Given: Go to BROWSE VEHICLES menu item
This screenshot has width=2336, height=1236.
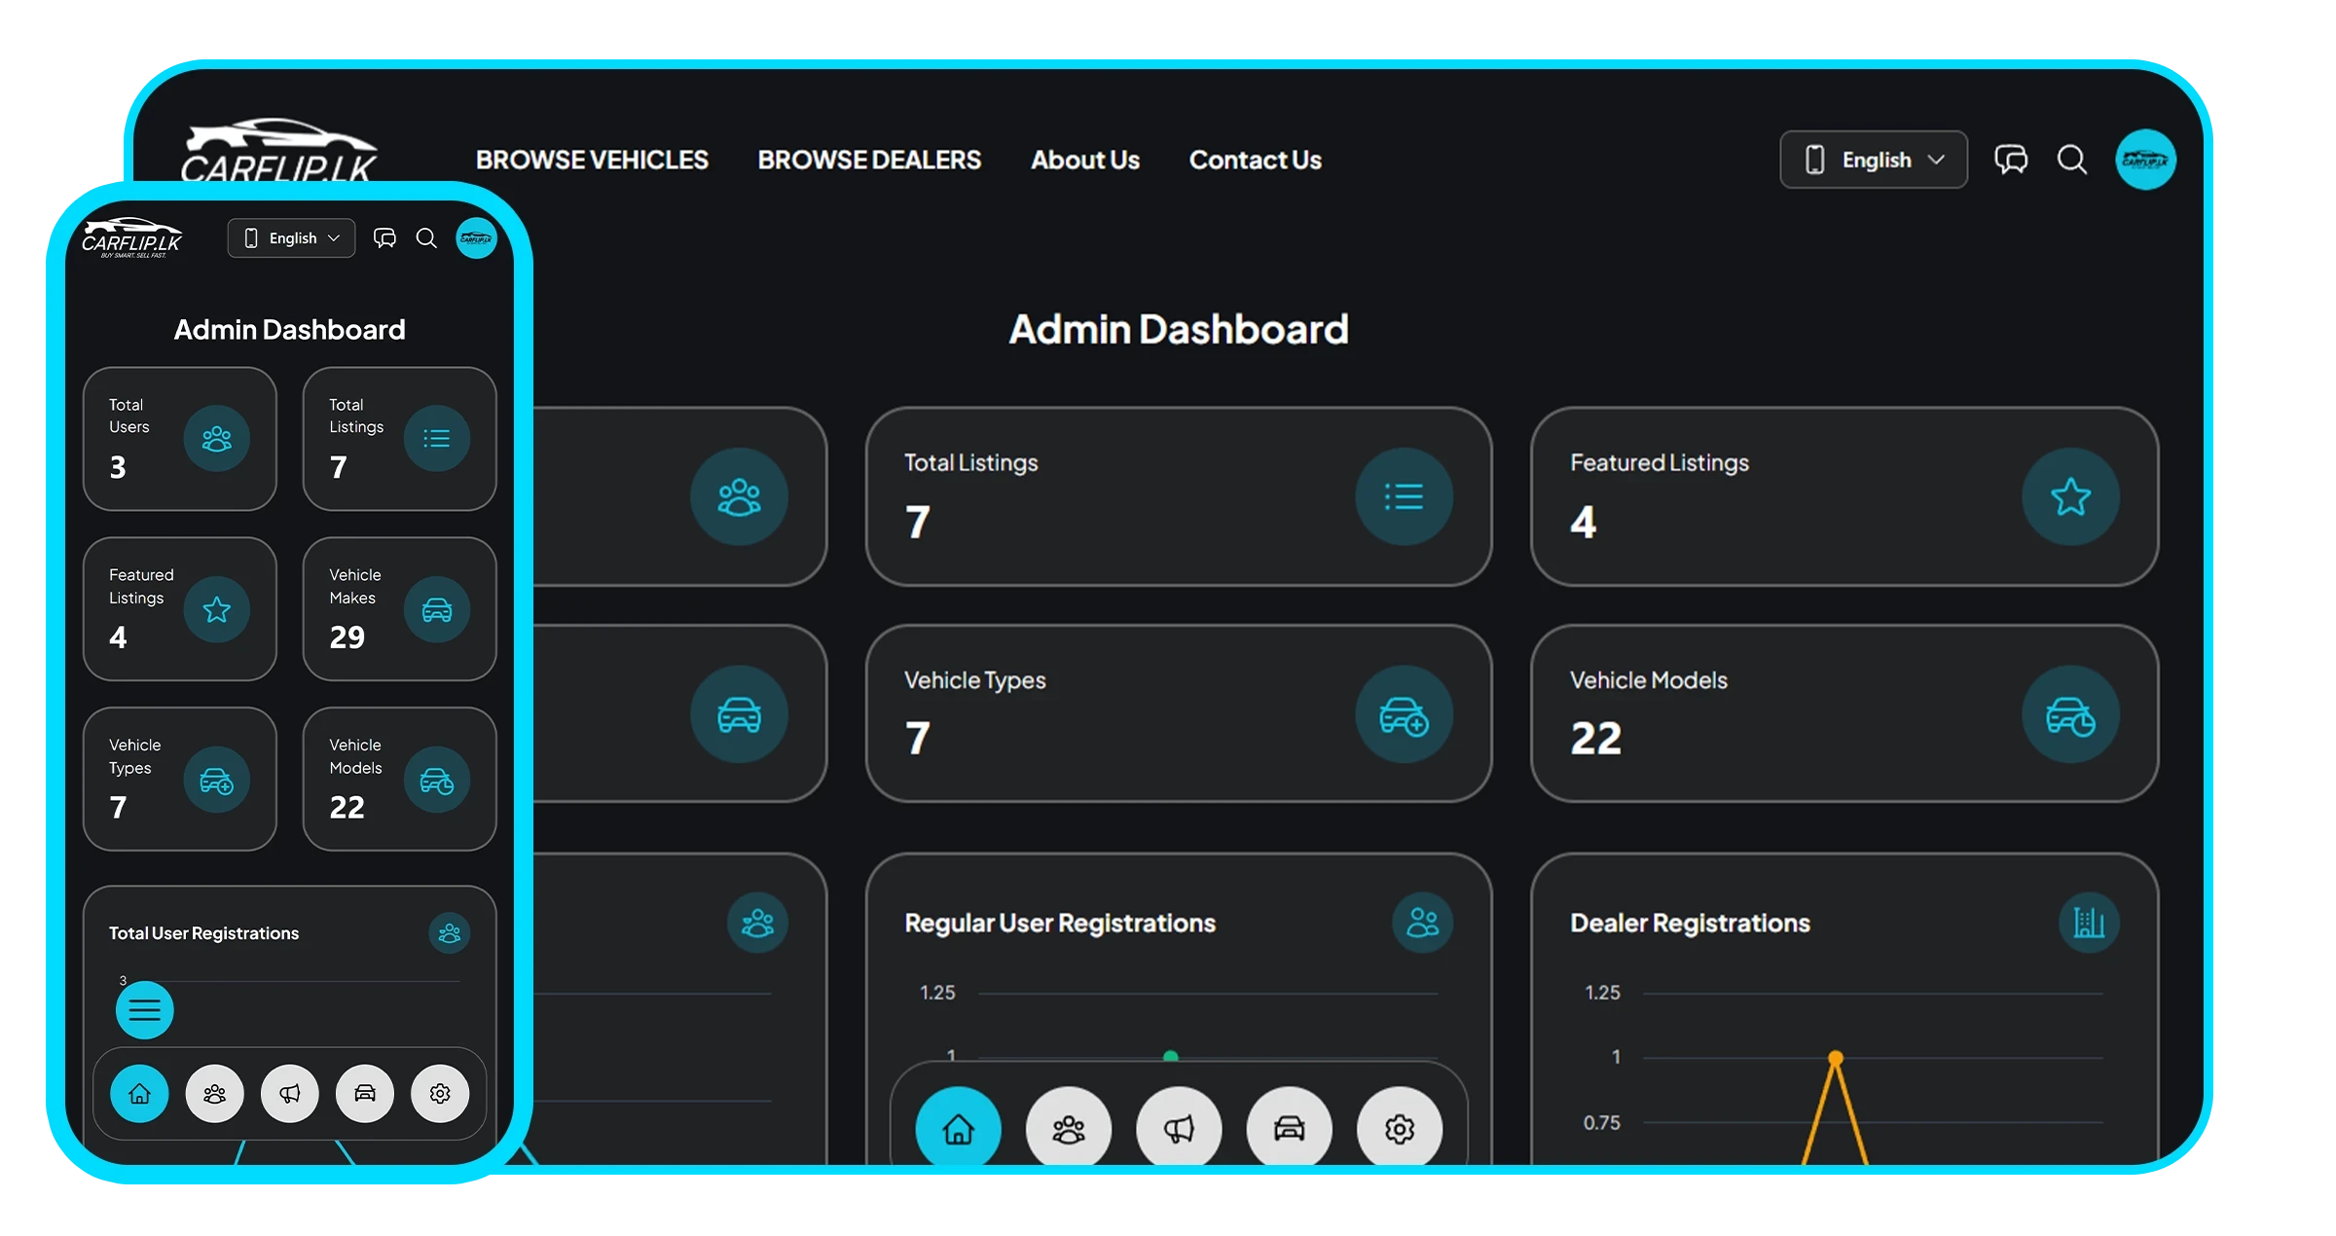Looking at the screenshot, I should 592,160.
